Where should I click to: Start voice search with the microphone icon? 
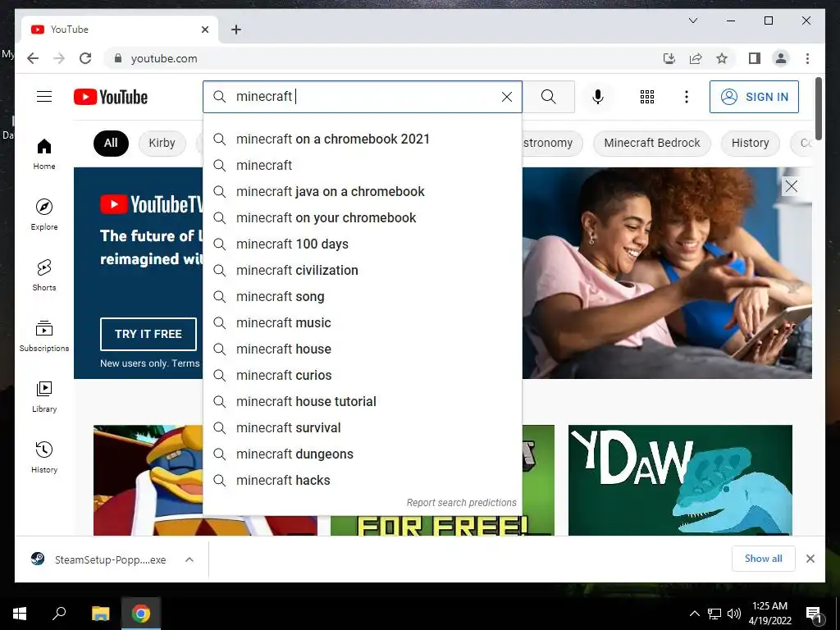pyautogui.click(x=598, y=97)
